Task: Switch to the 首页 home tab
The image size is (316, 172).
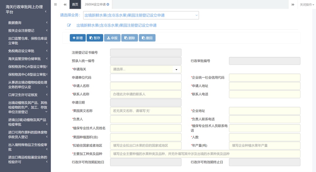Action: tap(75, 4)
